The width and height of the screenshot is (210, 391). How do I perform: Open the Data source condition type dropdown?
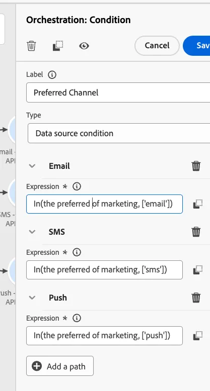coord(119,133)
